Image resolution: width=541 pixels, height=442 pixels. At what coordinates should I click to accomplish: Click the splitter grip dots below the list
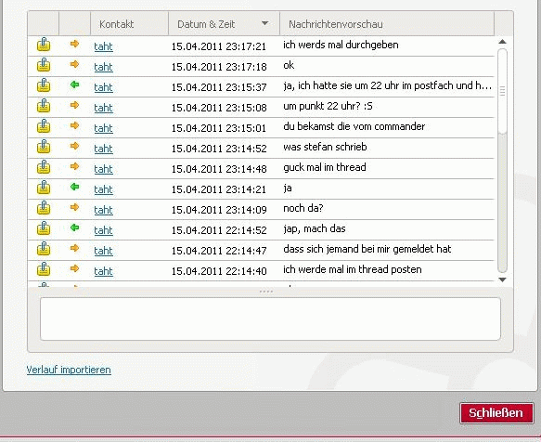point(266,292)
